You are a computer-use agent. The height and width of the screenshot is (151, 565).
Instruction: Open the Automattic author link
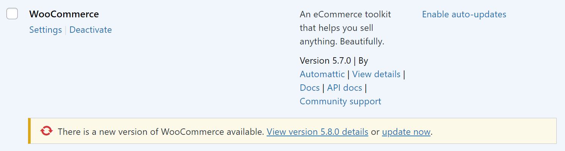[322, 74]
